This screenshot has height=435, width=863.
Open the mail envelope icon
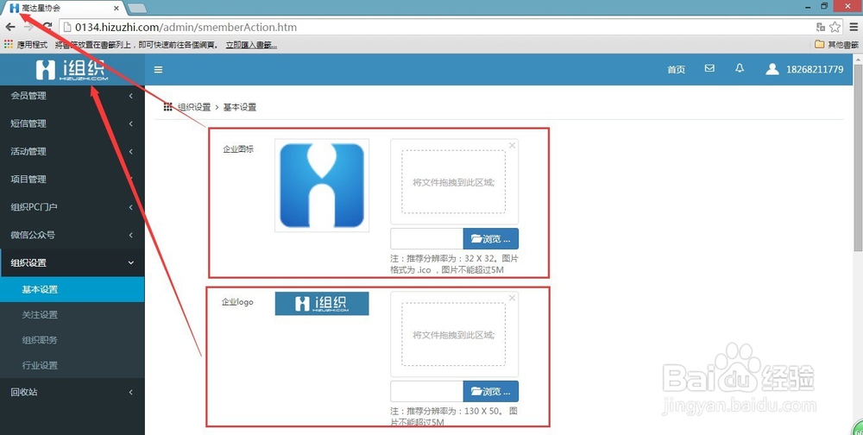point(709,68)
